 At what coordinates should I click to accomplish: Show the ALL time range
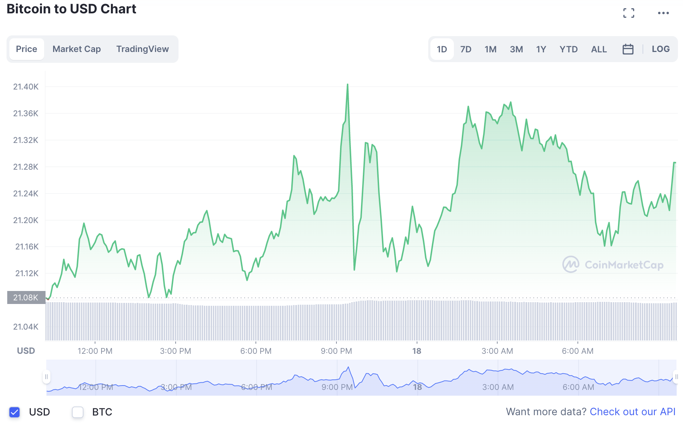click(599, 49)
